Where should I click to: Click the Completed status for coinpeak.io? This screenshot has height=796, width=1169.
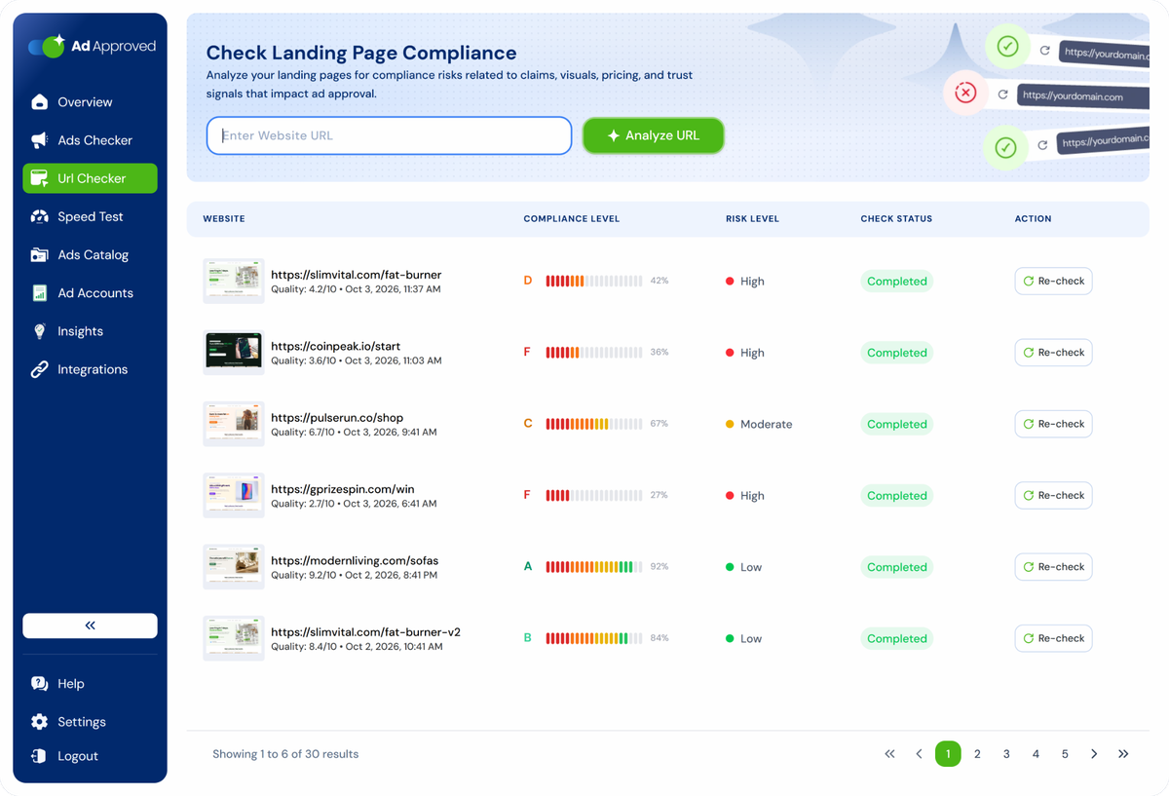point(896,353)
